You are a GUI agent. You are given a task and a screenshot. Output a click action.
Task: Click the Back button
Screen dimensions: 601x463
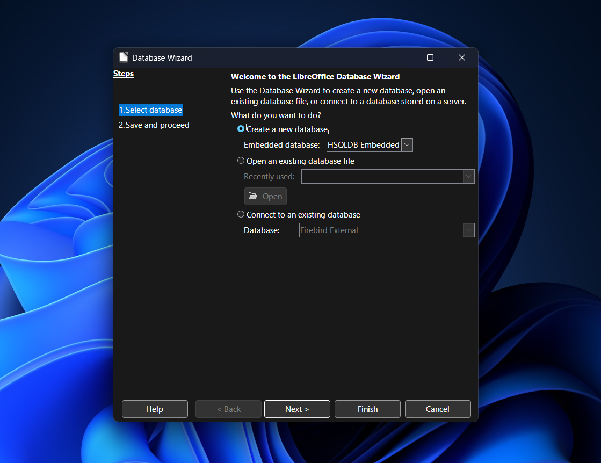tap(228, 409)
